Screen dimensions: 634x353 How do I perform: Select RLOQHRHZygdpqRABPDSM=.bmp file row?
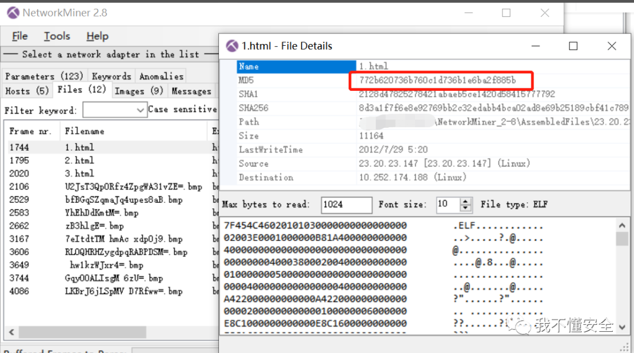(x=112, y=252)
